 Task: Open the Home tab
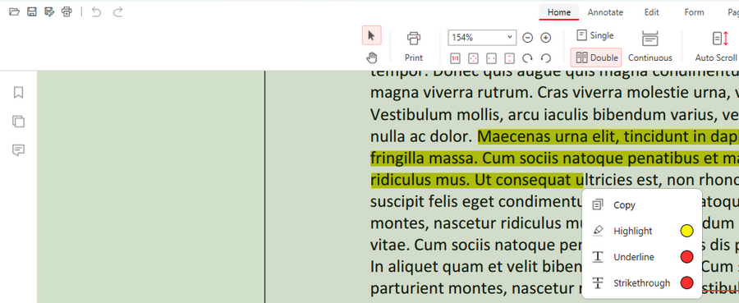point(559,12)
